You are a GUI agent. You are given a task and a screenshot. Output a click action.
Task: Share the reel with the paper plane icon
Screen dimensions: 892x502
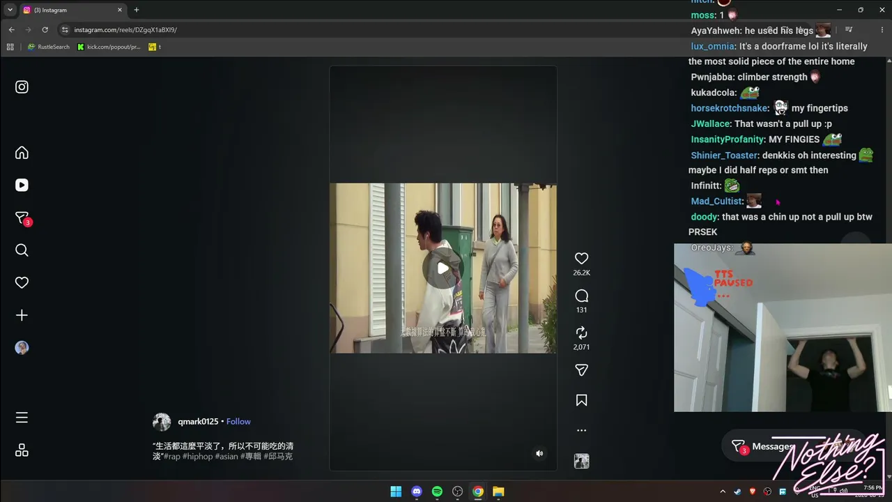[581, 370]
